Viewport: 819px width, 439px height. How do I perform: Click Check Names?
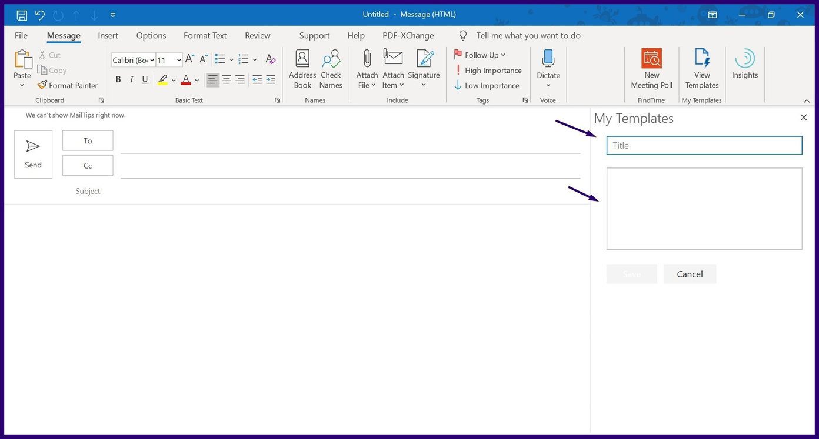[x=331, y=69]
